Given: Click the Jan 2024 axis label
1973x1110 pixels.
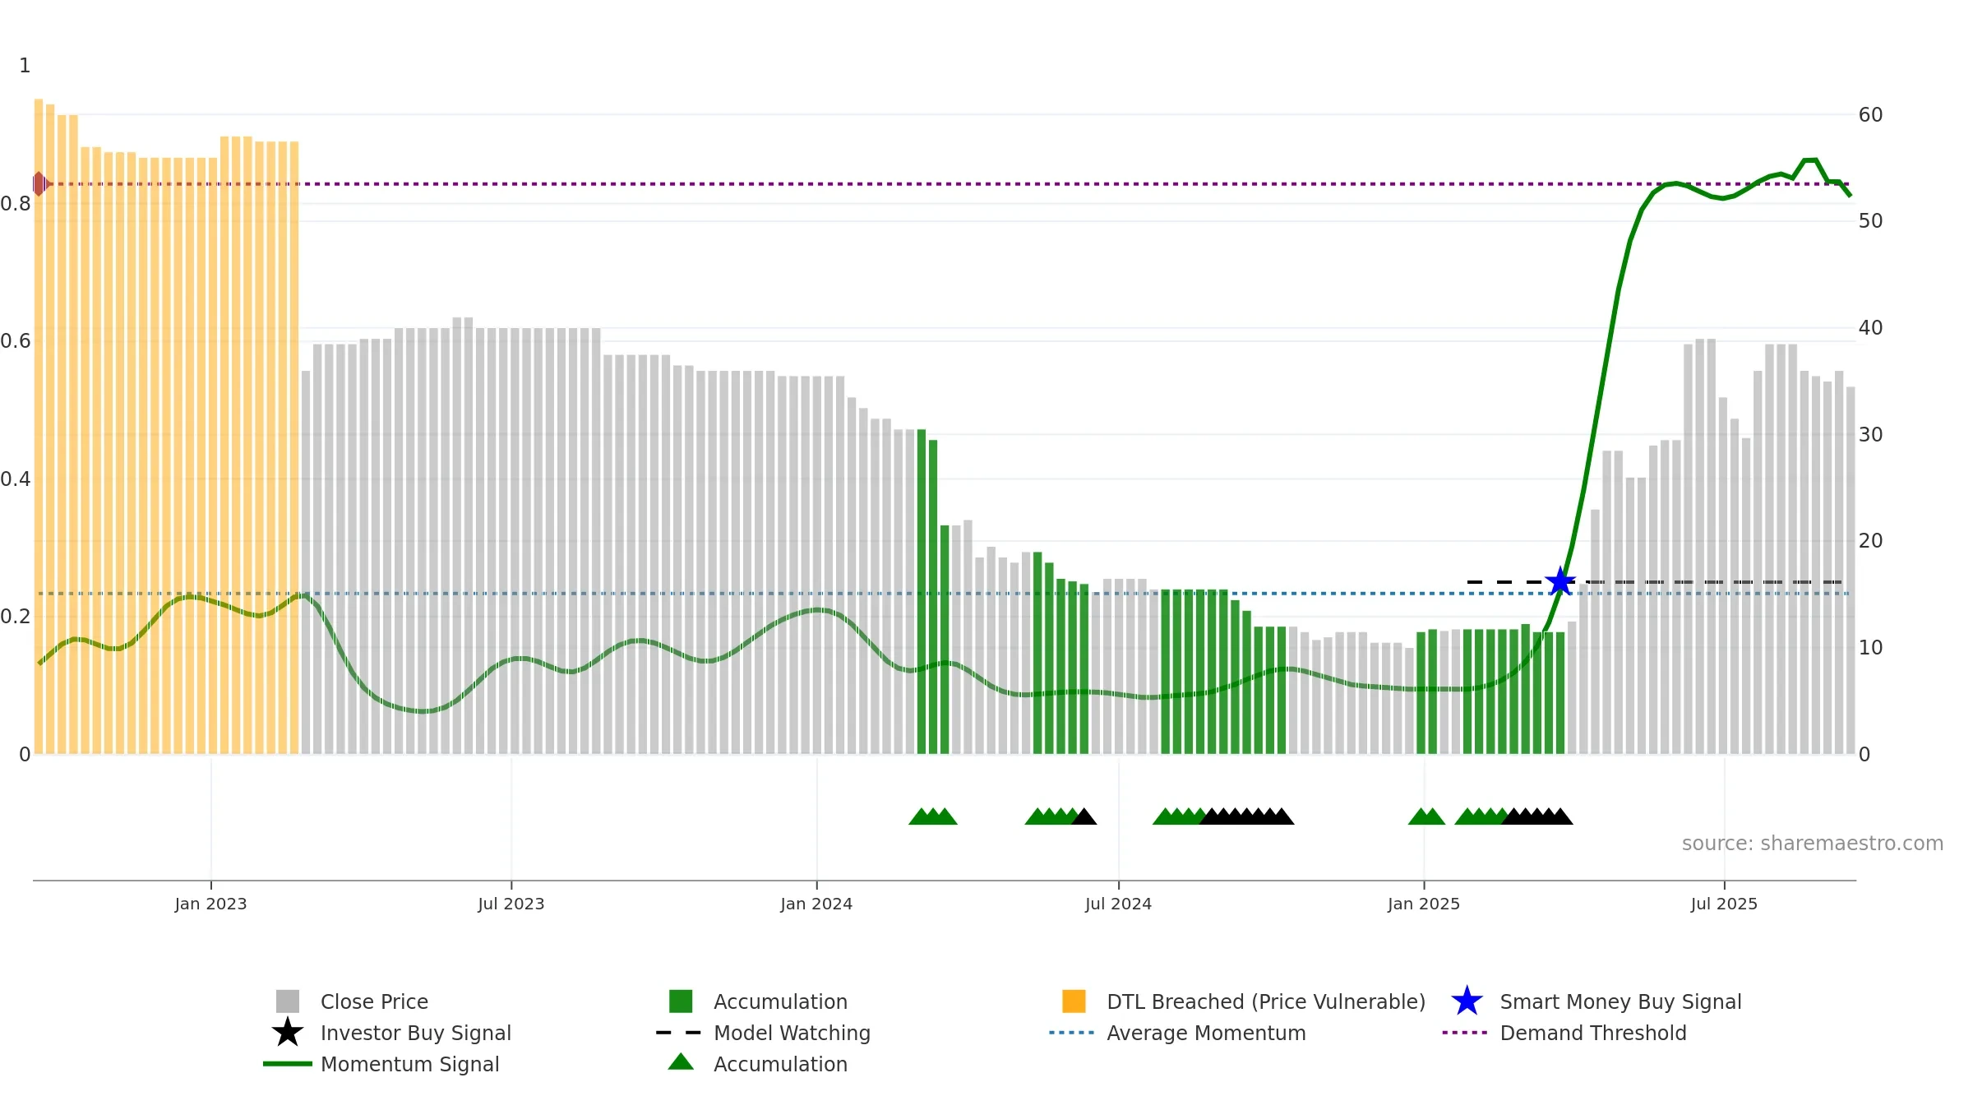Looking at the screenshot, I should 816,904.
